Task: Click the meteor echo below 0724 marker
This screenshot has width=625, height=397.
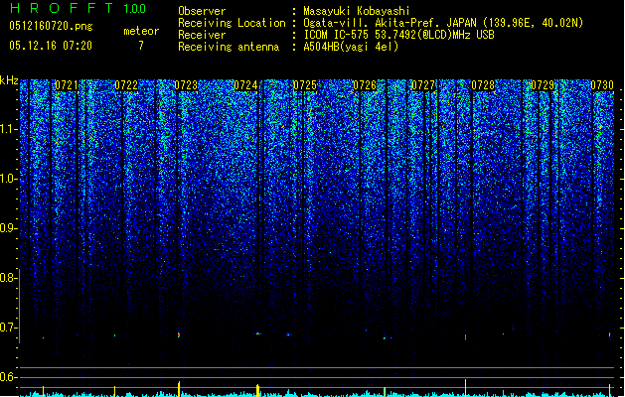Action: pyautogui.click(x=258, y=333)
